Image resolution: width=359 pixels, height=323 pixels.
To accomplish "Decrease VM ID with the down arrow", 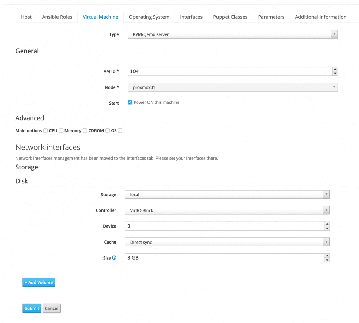I will point(335,74).
